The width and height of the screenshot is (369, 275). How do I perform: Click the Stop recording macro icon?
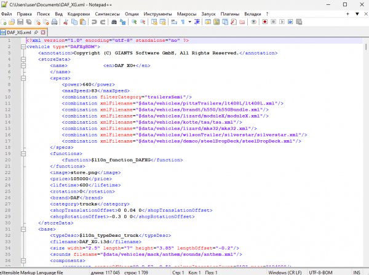pyautogui.click(x=273, y=22)
